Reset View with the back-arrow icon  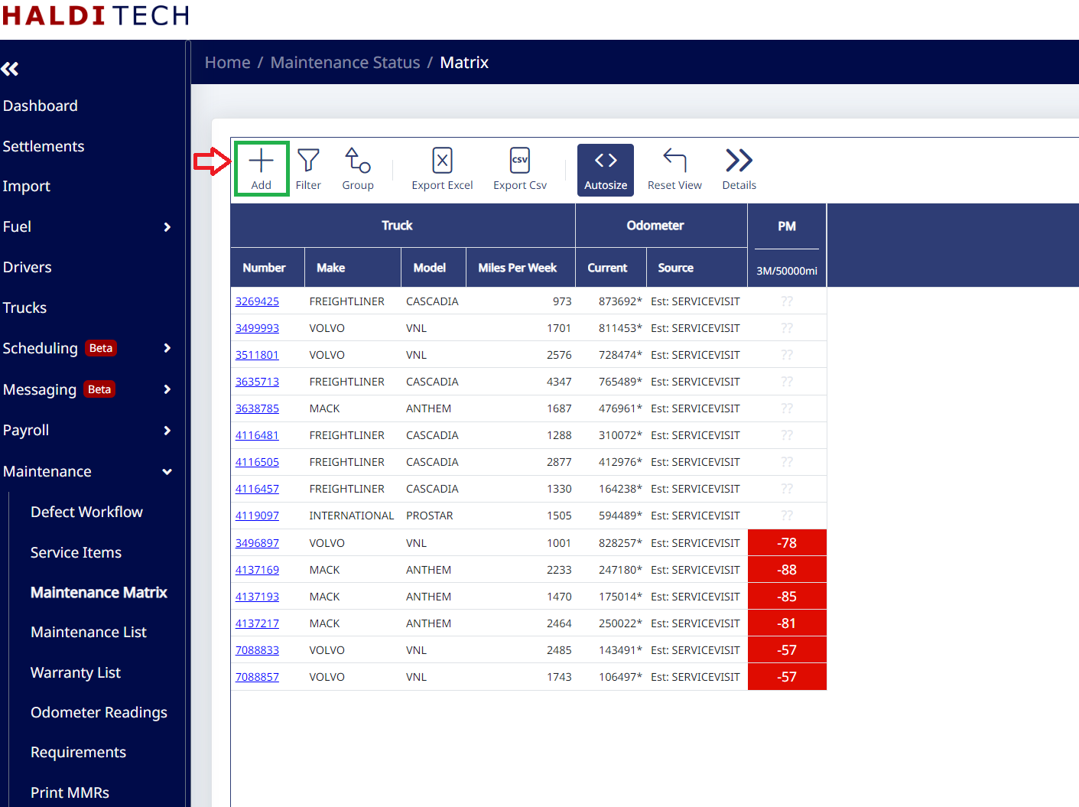[674, 169]
